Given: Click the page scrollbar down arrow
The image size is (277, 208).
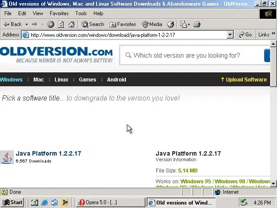Looking at the screenshot, I should coord(273,183).
